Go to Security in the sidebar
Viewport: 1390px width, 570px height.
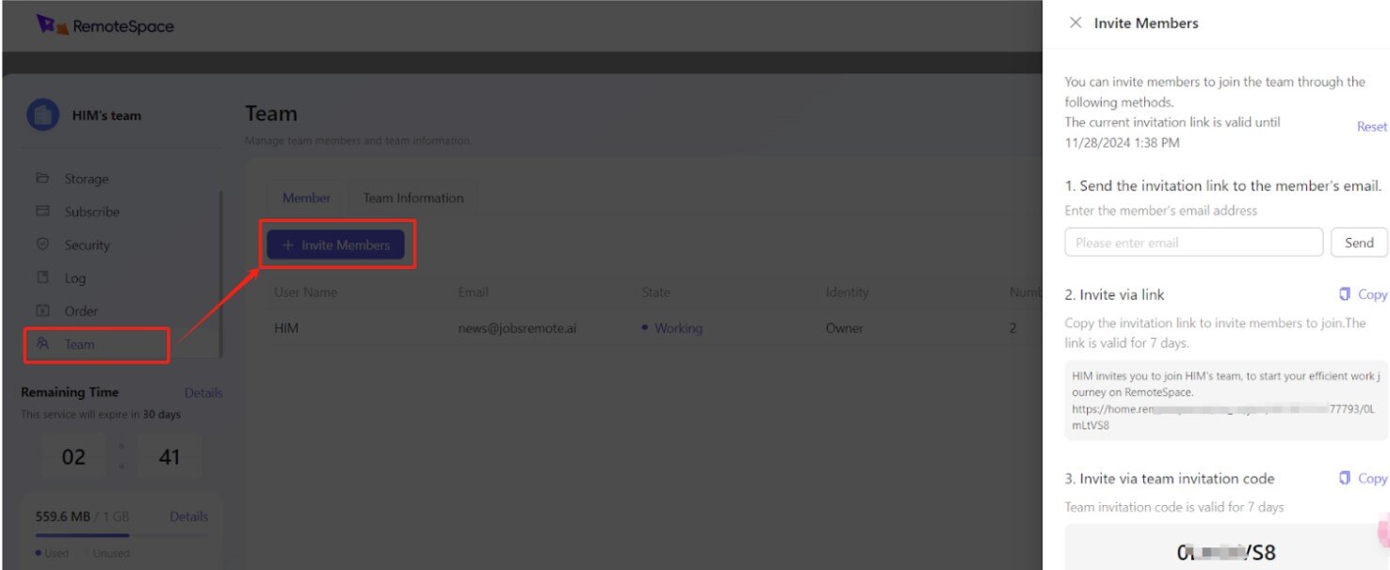87,245
